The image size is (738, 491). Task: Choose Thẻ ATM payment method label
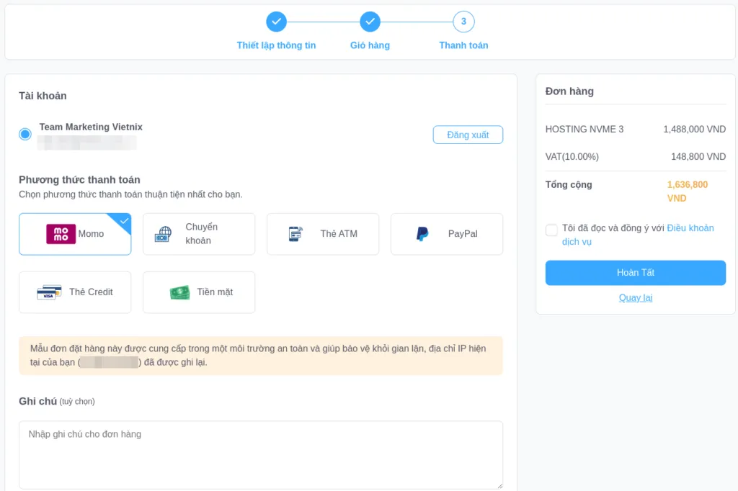pos(339,234)
